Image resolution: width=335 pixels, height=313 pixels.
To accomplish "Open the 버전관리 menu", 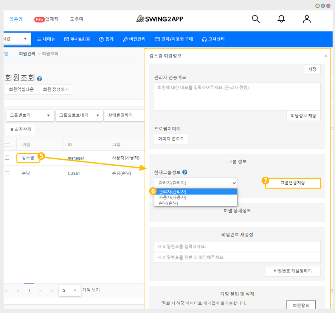I will pos(134,39).
